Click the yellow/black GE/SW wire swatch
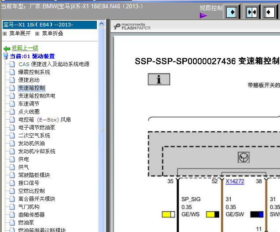 point(213,214)
